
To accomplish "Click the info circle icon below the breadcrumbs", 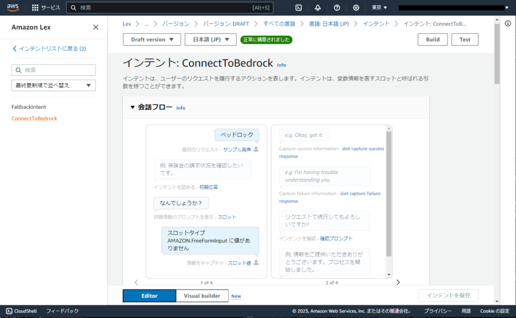I will coord(507,23).
